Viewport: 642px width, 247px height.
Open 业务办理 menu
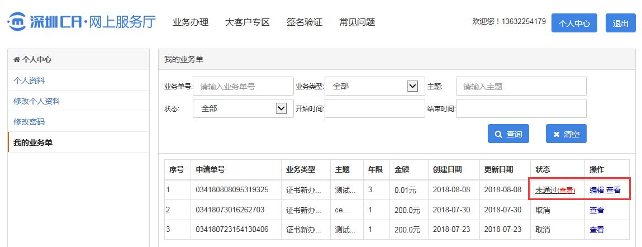pos(191,22)
